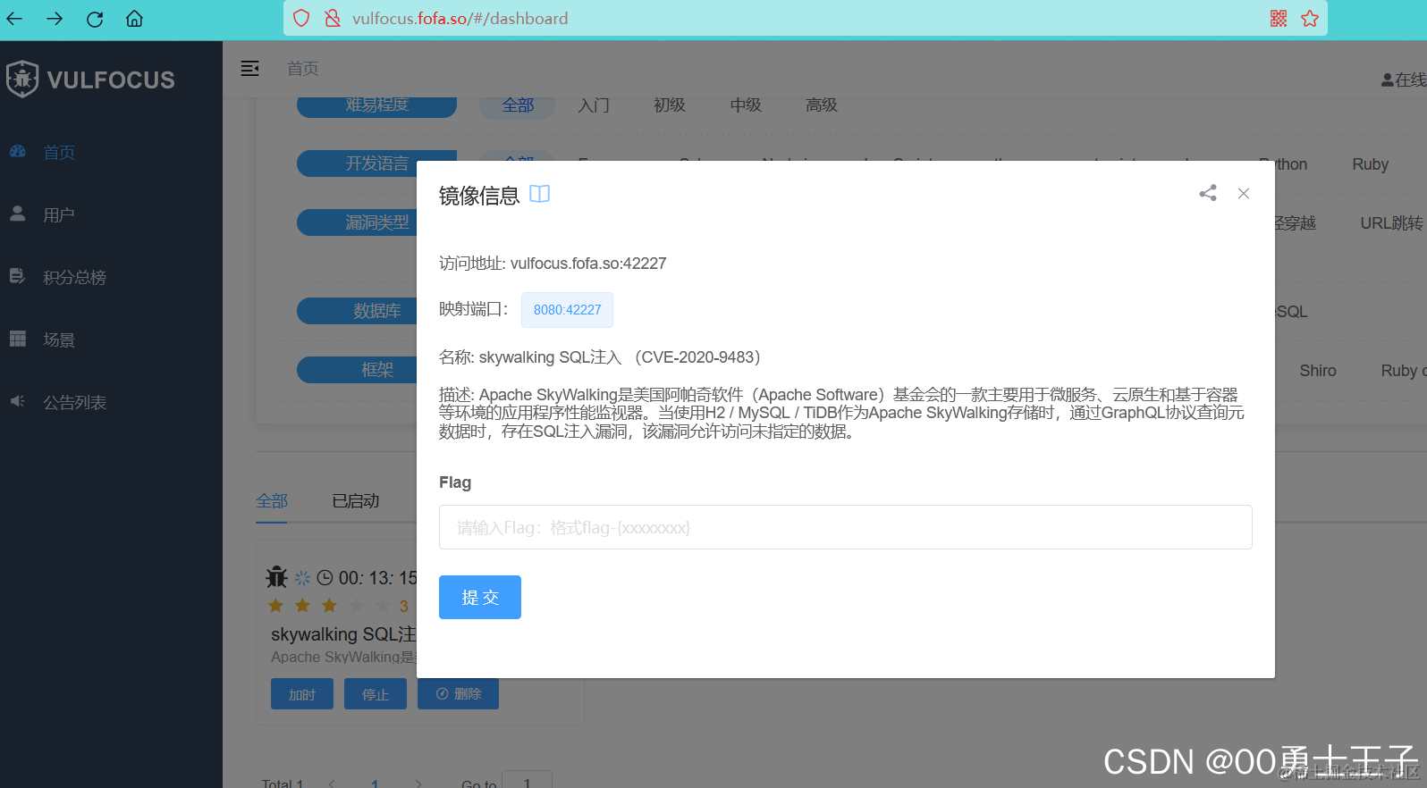
Task: Click the third star rating on the card
Action: point(330,606)
